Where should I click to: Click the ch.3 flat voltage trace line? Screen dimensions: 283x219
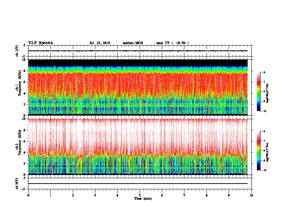(x=138, y=184)
